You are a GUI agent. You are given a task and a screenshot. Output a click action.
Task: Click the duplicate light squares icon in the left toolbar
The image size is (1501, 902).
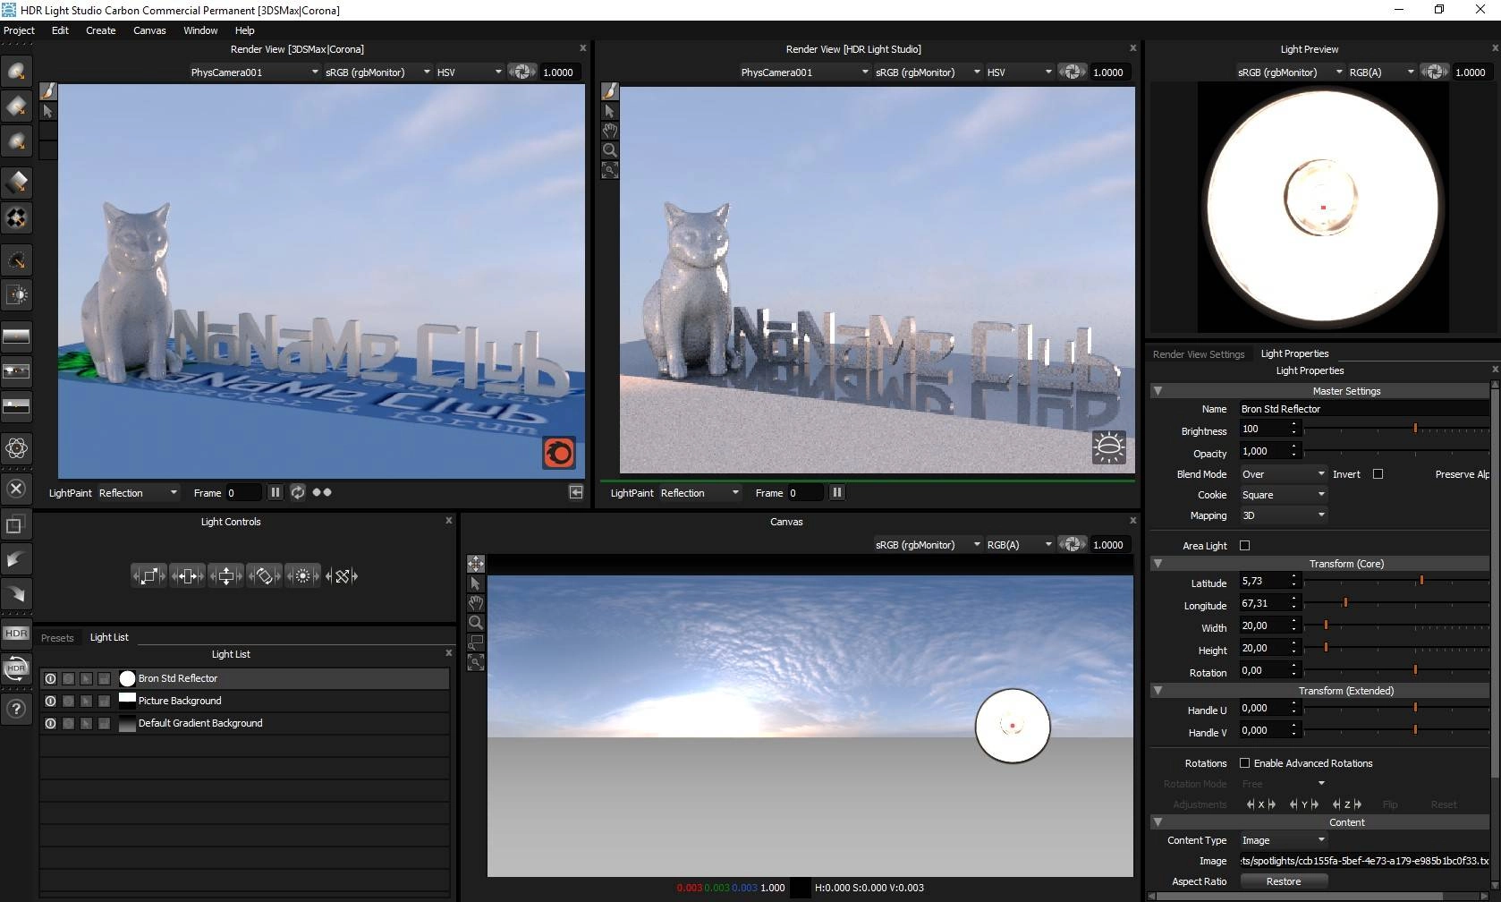16,525
